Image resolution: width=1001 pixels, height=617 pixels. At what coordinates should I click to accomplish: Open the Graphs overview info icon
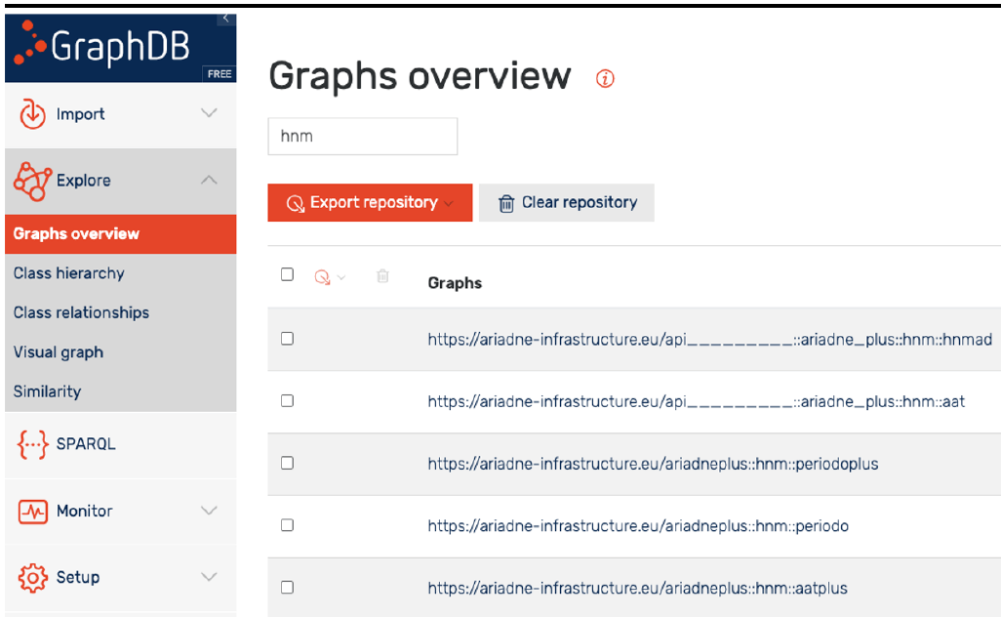pyautogui.click(x=605, y=79)
